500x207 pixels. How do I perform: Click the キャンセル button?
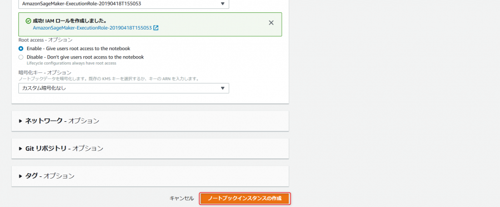tap(182, 198)
